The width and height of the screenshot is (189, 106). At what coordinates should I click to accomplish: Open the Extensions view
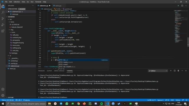click(x=3, y=31)
